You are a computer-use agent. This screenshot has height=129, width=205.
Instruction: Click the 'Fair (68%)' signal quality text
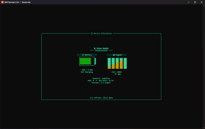(x=117, y=72)
